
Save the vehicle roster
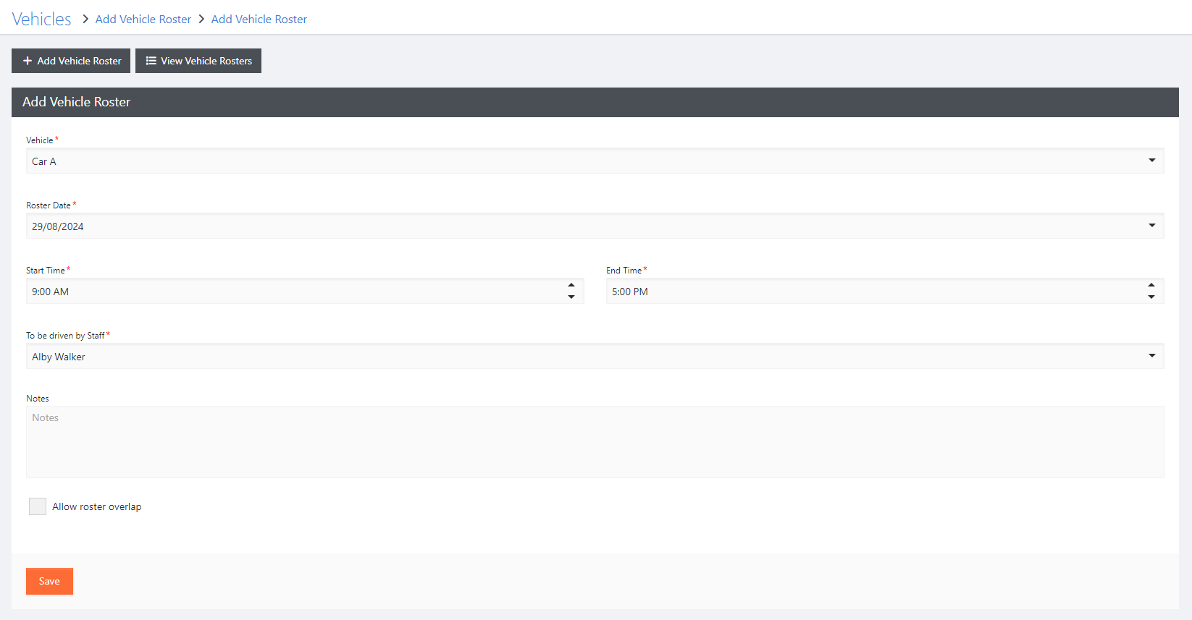coord(49,581)
